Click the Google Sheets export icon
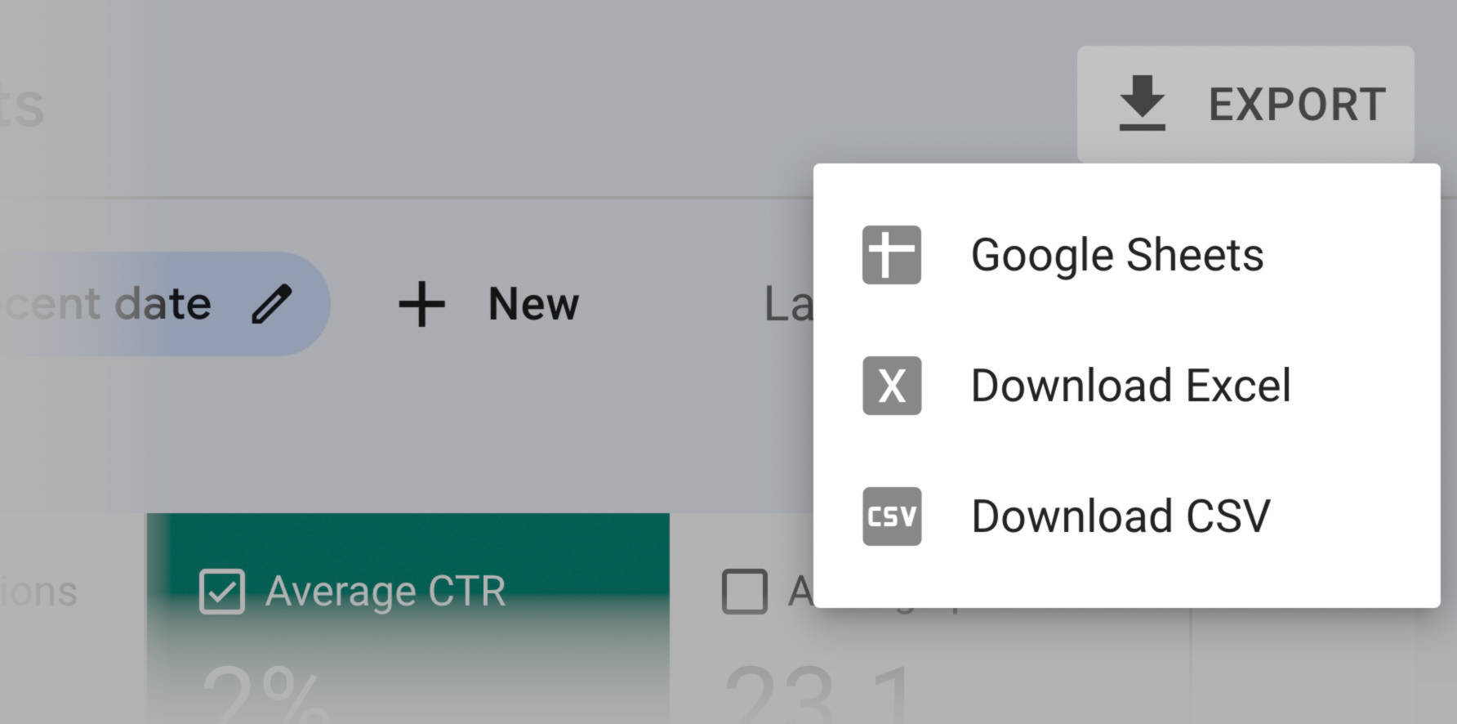 coord(890,255)
